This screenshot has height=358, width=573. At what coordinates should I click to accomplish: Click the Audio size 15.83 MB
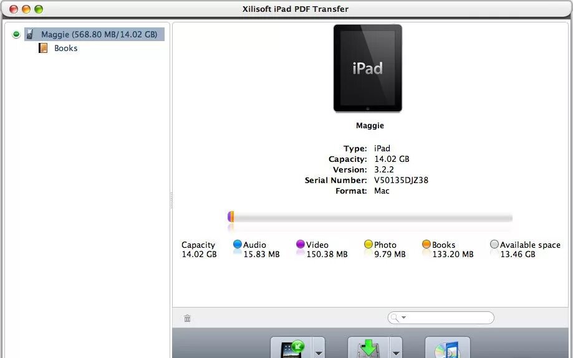click(x=262, y=255)
